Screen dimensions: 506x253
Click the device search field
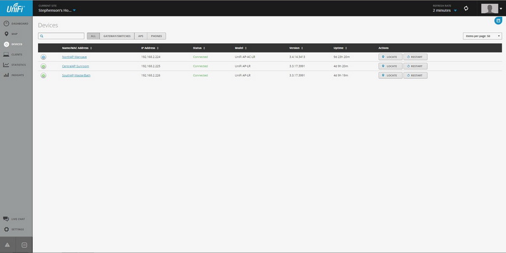coord(61,36)
